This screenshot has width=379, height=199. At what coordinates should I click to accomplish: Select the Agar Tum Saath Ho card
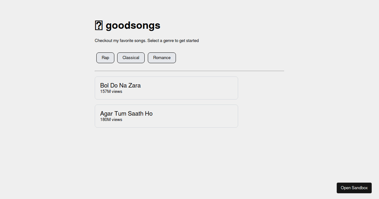tap(166, 116)
